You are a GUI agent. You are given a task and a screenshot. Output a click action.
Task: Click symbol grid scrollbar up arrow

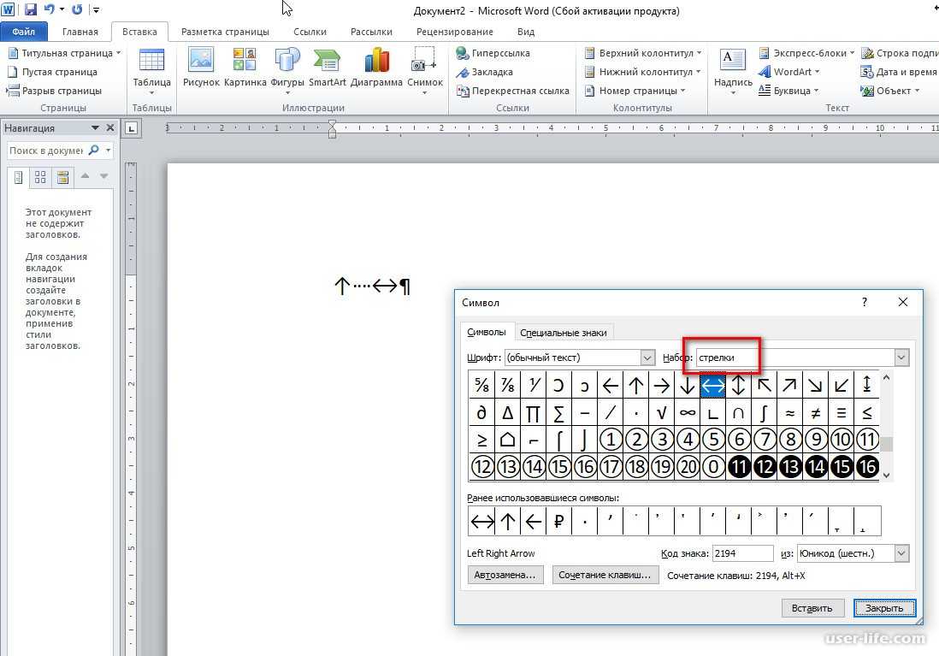click(x=886, y=378)
